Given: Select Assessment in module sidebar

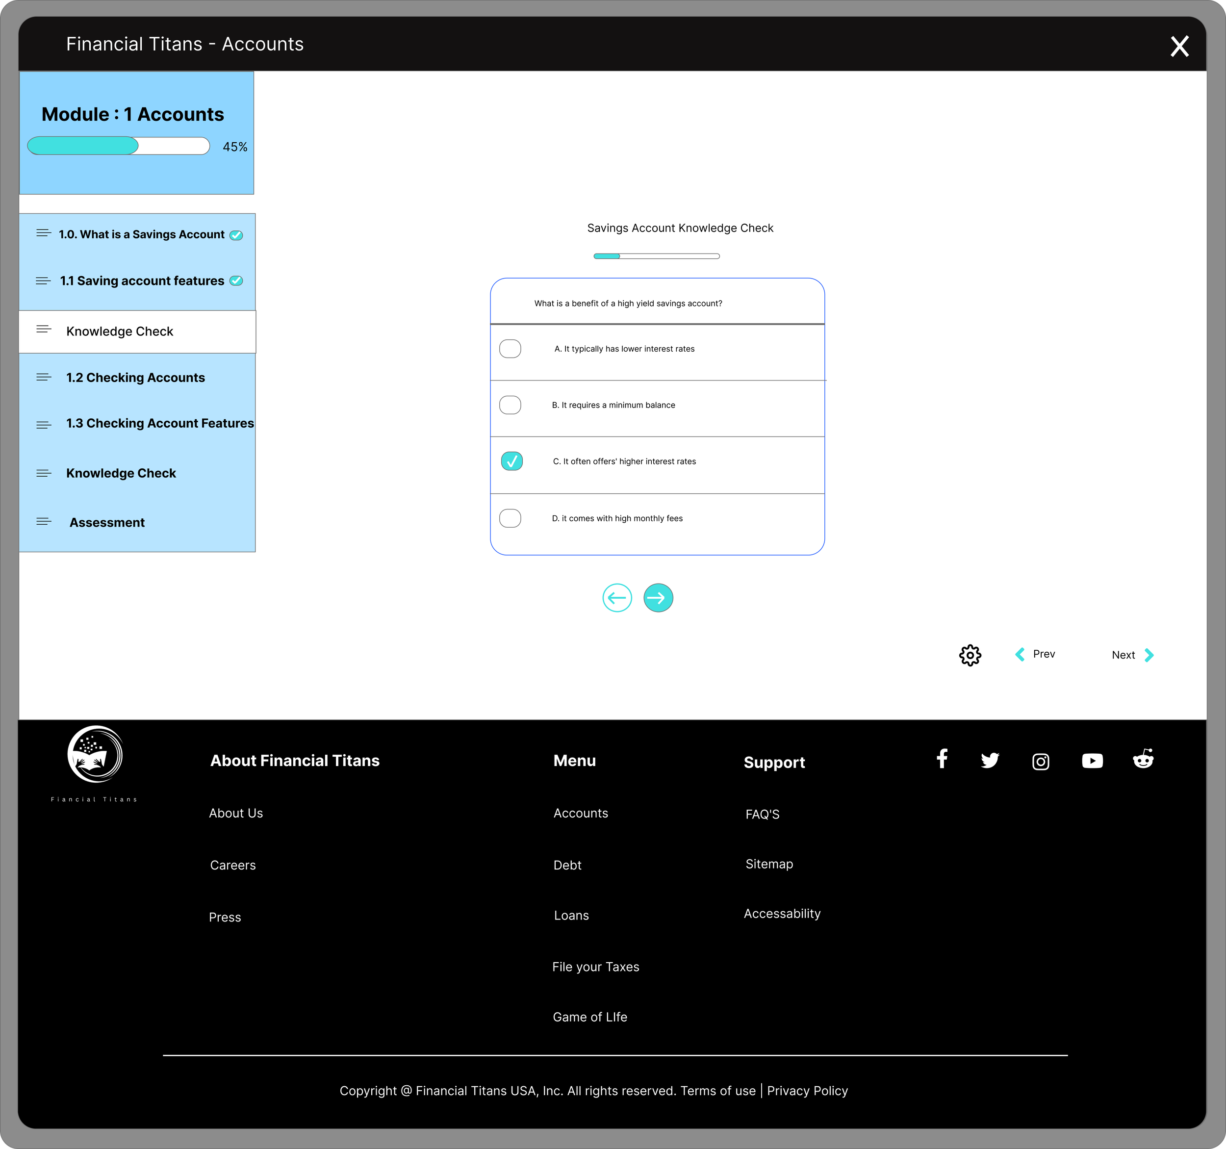Looking at the screenshot, I should 107,522.
